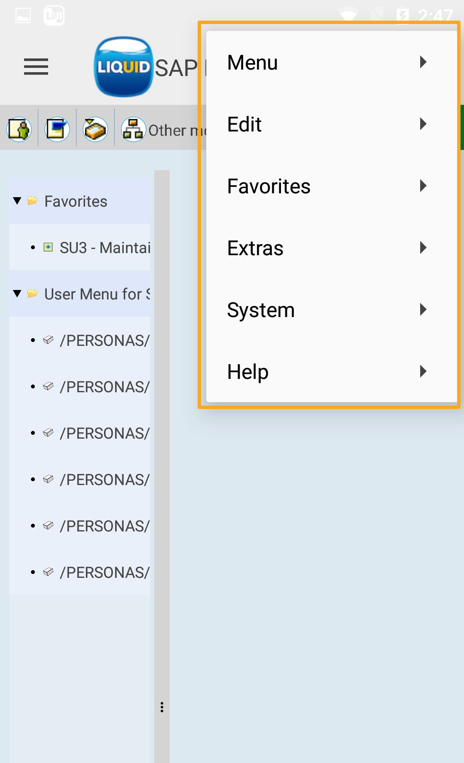Tap the vertical three-dot splitter handle

pos(162,707)
